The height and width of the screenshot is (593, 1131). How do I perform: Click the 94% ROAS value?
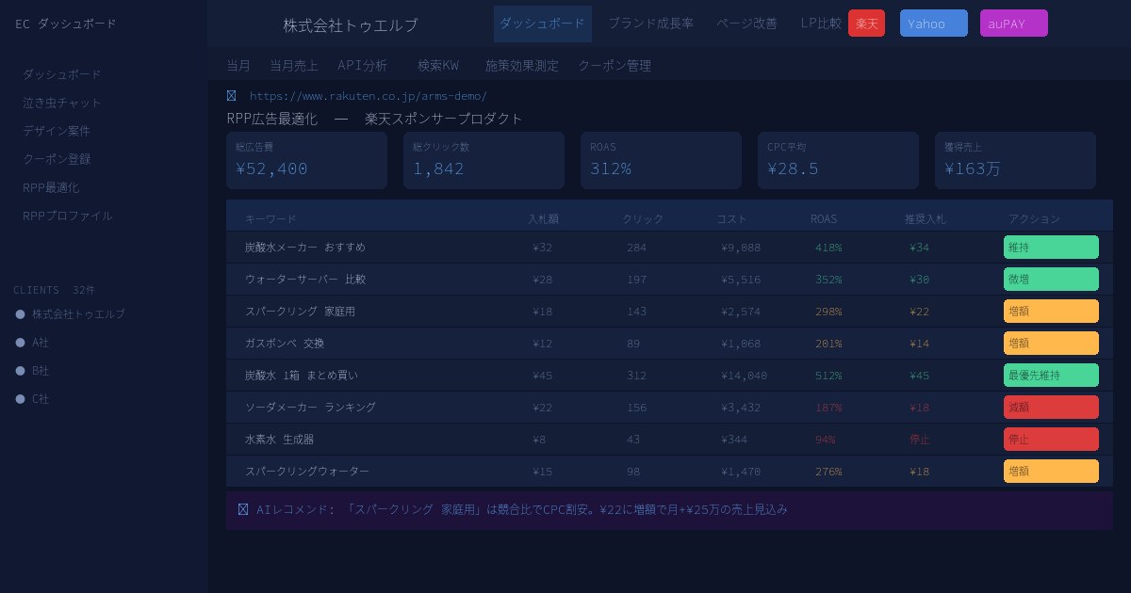point(826,440)
